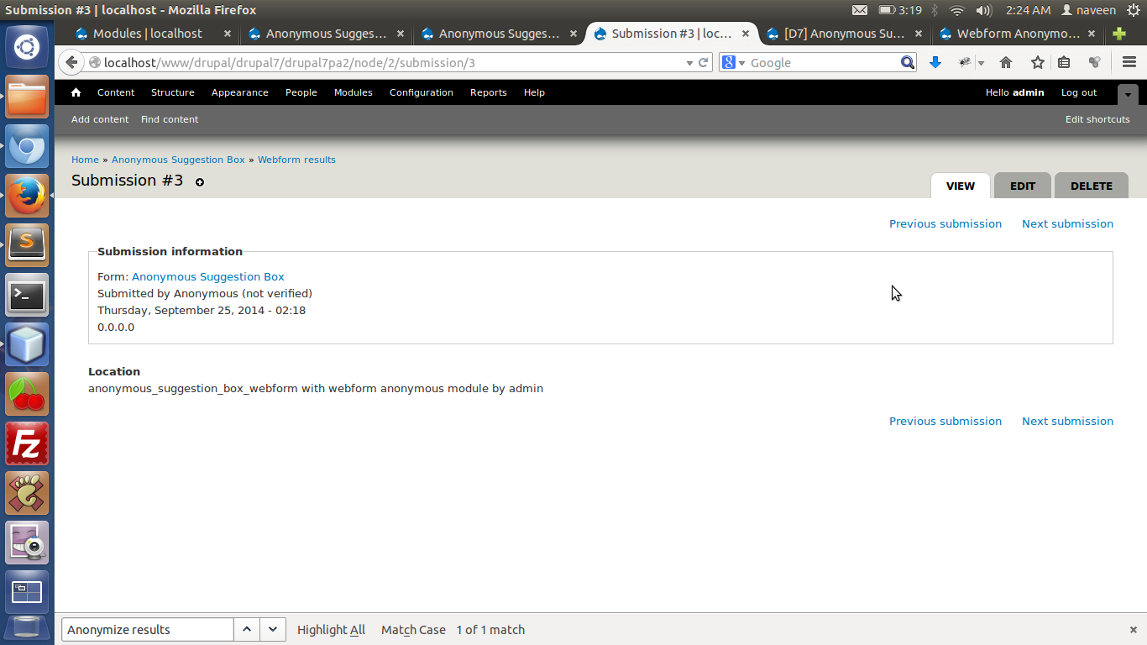Click the workspace switcher icon
Viewport: 1147px width, 645px height.
click(27, 592)
